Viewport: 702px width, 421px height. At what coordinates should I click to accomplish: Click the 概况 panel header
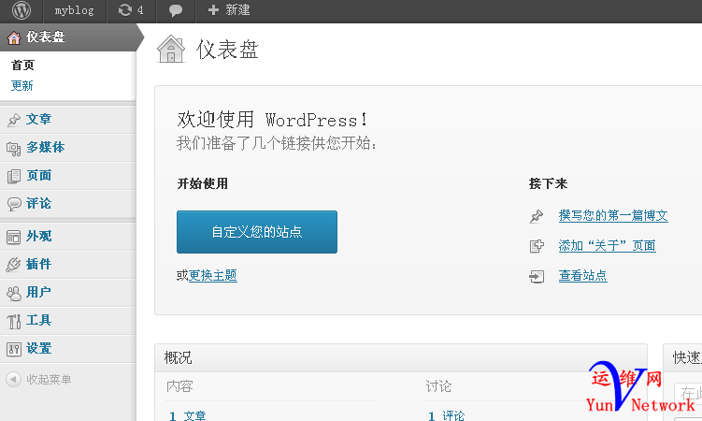(401, 357)
